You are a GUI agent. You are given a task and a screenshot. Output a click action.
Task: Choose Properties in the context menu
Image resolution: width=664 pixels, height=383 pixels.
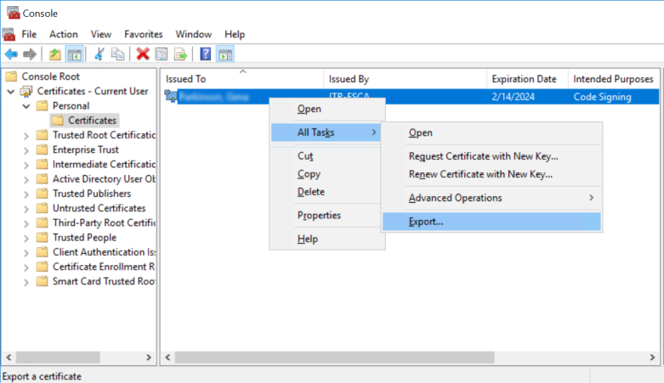click(327, 216)
